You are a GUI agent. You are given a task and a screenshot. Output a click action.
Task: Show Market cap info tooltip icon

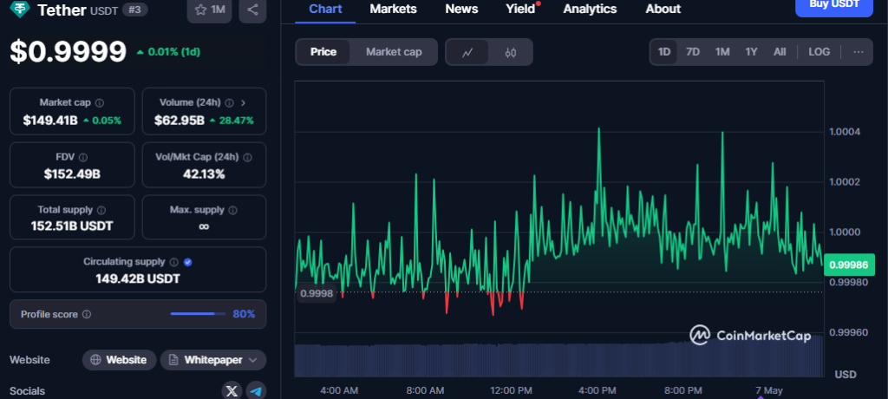[100, 103]
